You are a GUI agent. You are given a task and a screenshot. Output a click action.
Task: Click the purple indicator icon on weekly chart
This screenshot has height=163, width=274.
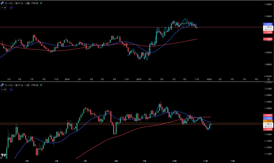pyautogui.click(x=11, y=8)
